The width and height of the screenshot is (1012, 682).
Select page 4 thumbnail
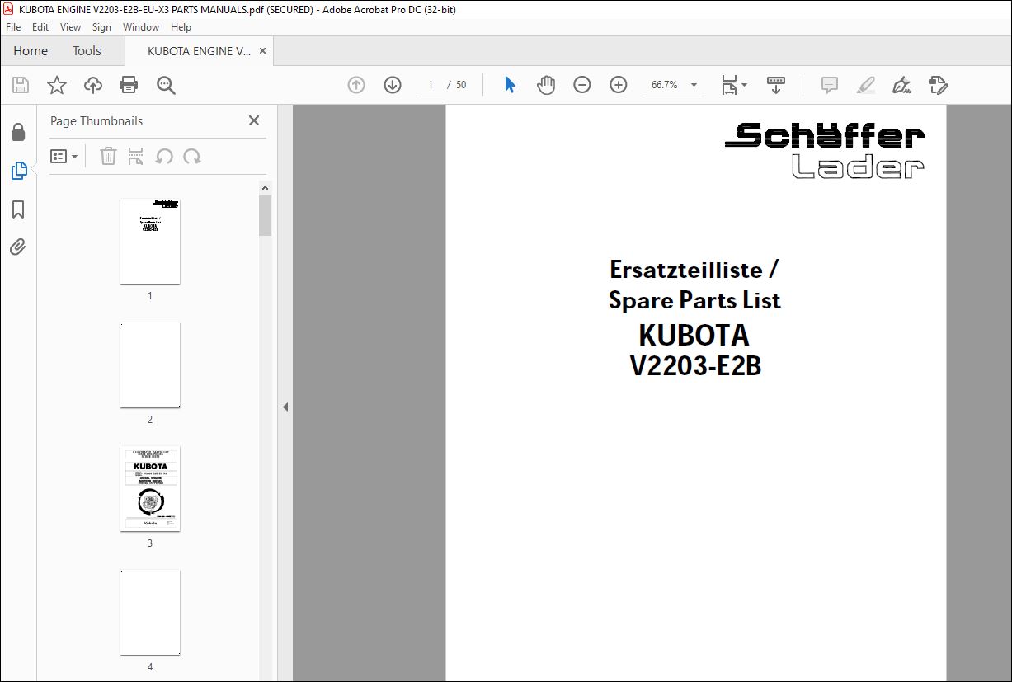coord(150,613)
